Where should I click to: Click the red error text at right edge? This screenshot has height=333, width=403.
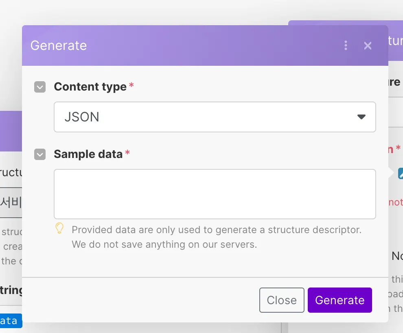click(395, 202)
